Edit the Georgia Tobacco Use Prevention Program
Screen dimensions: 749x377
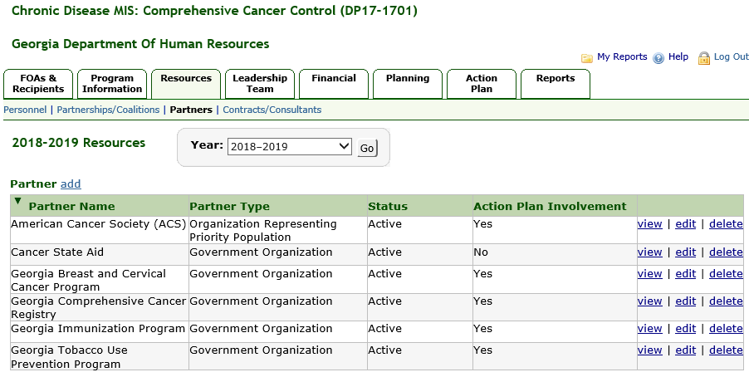click(x=685, y=350)
